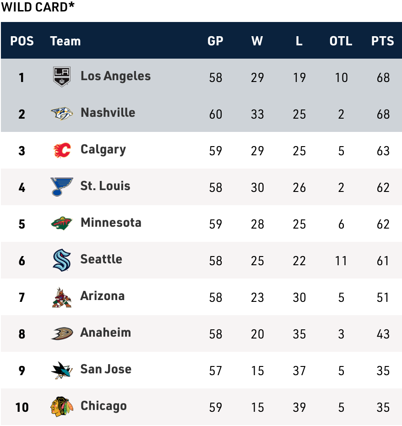
Task: Sort table by GP column header
Action: pos(215,41)
